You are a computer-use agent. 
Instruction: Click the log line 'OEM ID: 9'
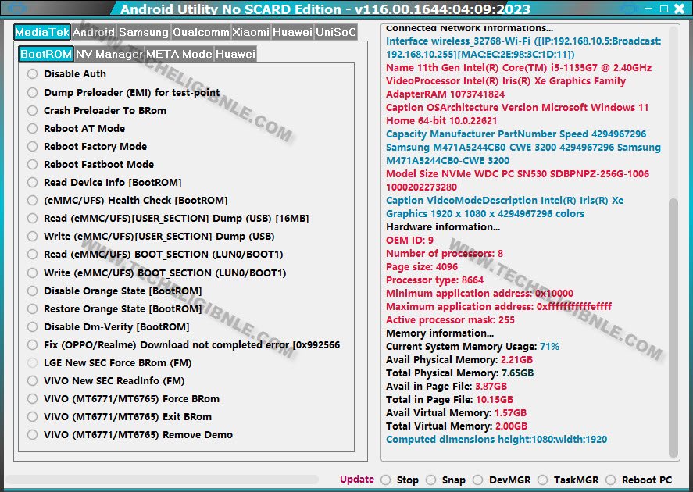tap(409, 241)
